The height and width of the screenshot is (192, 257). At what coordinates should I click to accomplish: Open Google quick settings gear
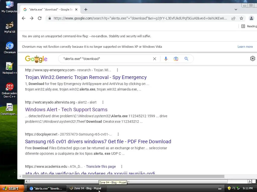click(x=252, y=58)
